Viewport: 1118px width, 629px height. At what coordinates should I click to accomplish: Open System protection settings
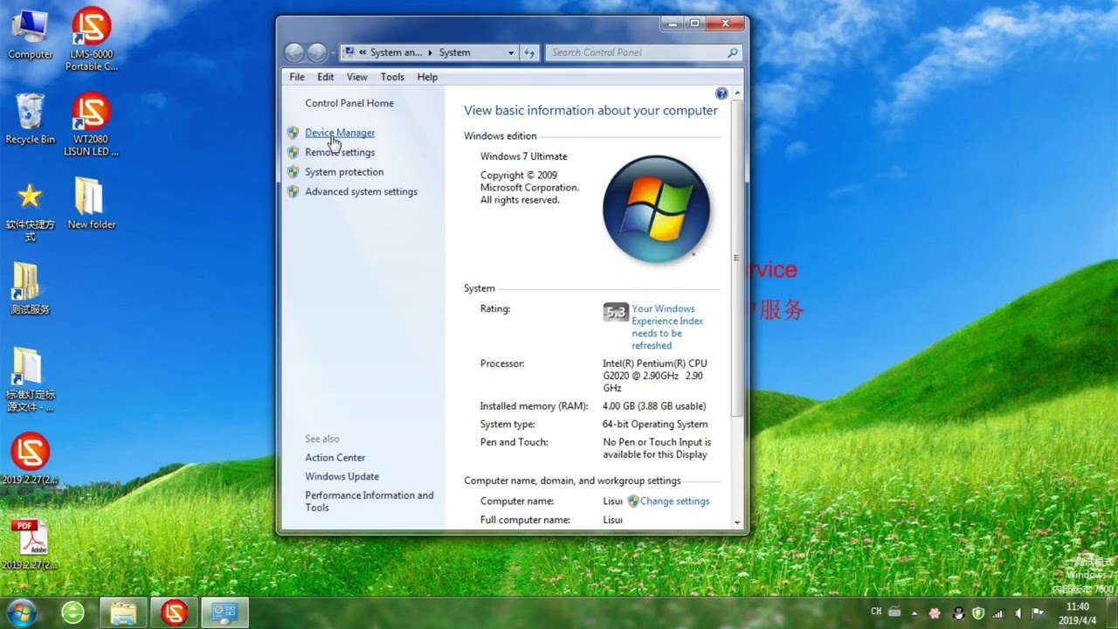tap(344, 172)
